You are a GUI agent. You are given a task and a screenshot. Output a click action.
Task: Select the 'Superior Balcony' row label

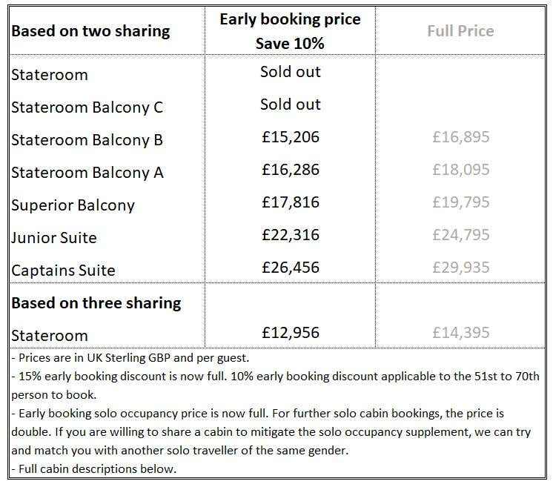pyautogui.click(x=73, y=205)
